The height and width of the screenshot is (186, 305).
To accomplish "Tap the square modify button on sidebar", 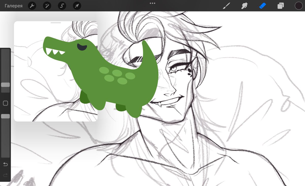I will (x=5, y=103).
